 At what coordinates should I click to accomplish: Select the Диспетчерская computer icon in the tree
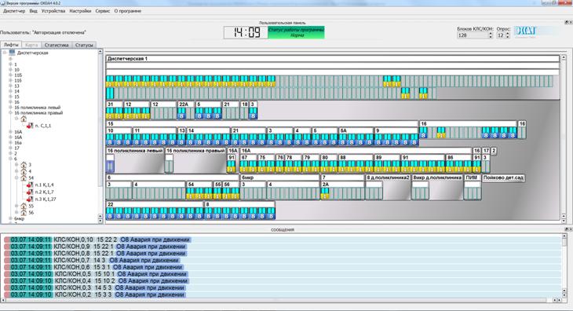12,53
